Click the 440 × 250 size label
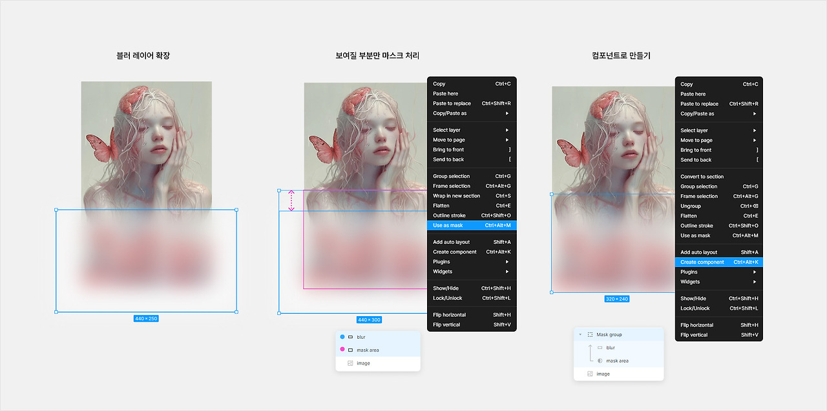 click(x=146, y=319)
